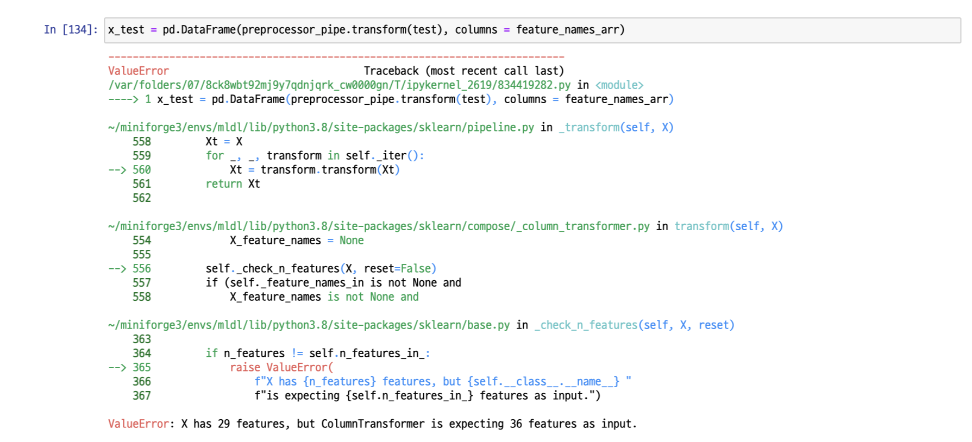Click line 558 'Xt = X' in pipeline traceback
972x442 pixels.
click(224, 142)
